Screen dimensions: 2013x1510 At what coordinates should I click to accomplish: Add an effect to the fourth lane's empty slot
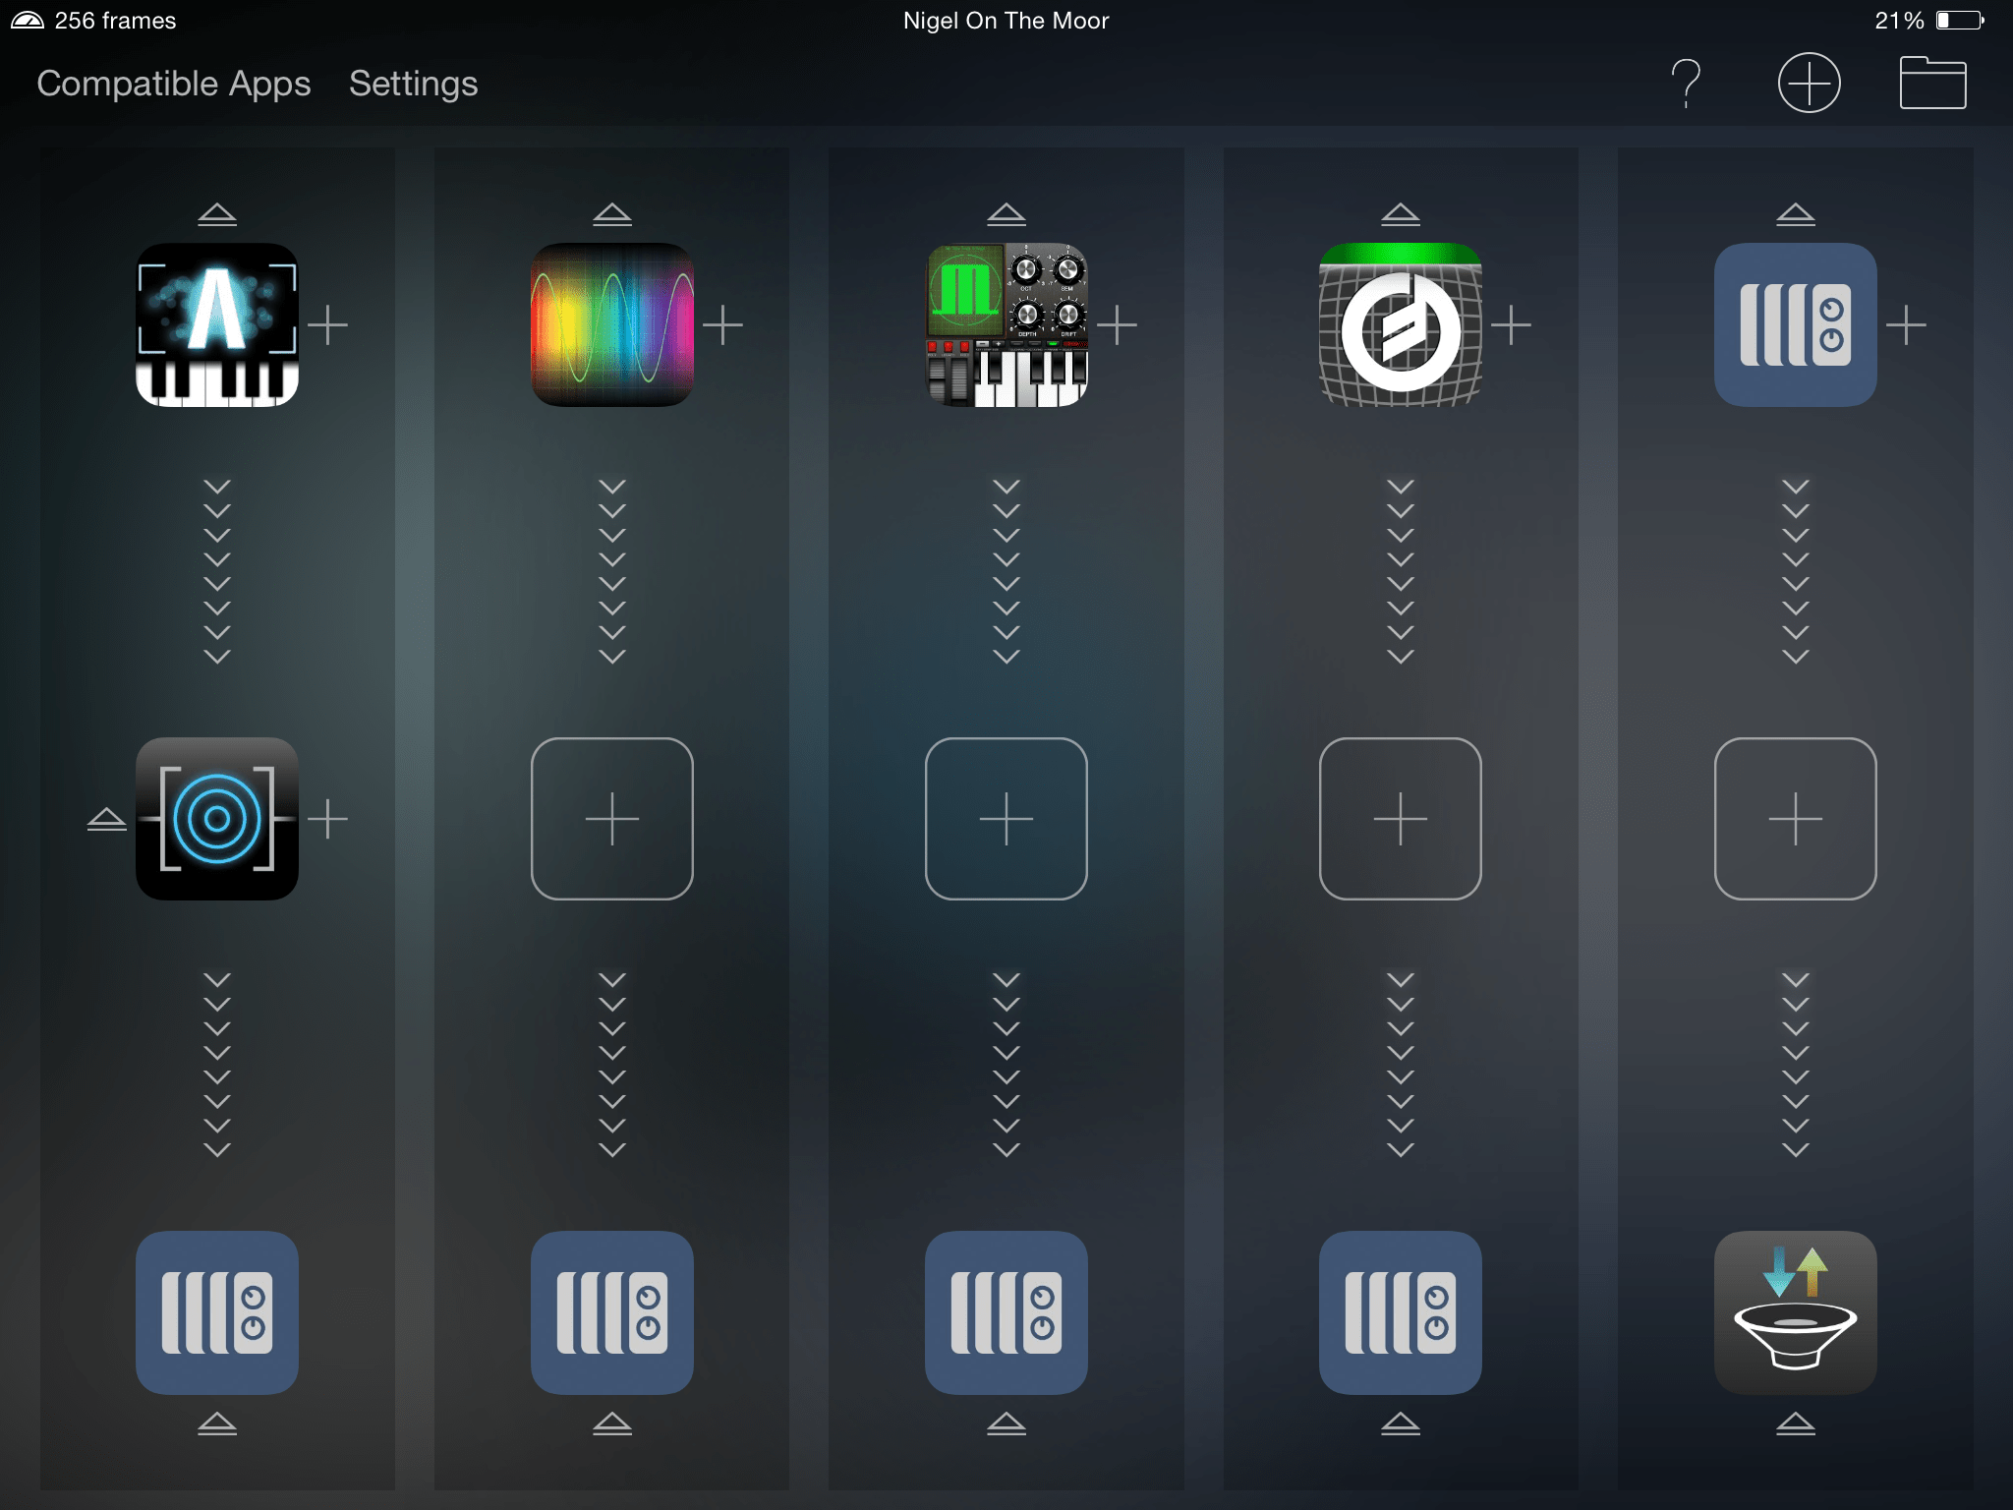[1401, 818]
